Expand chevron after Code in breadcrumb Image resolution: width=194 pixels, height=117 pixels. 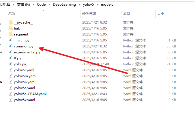(x=49, y=5)
